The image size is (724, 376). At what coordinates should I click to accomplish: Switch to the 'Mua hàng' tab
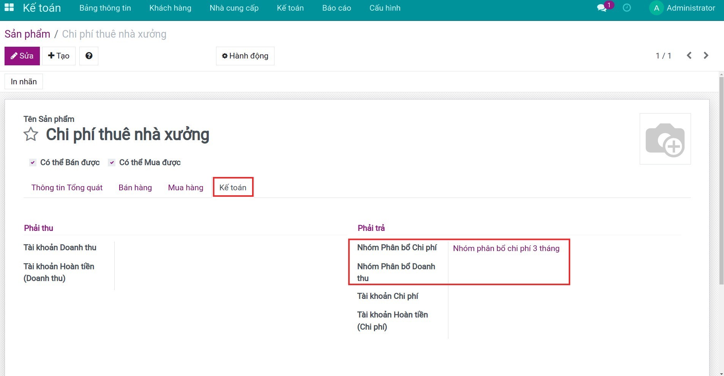pos(186,188)
